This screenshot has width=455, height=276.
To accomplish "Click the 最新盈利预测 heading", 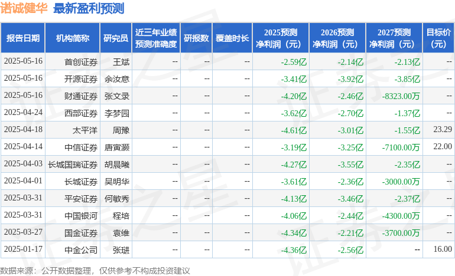I will [89, 8].
